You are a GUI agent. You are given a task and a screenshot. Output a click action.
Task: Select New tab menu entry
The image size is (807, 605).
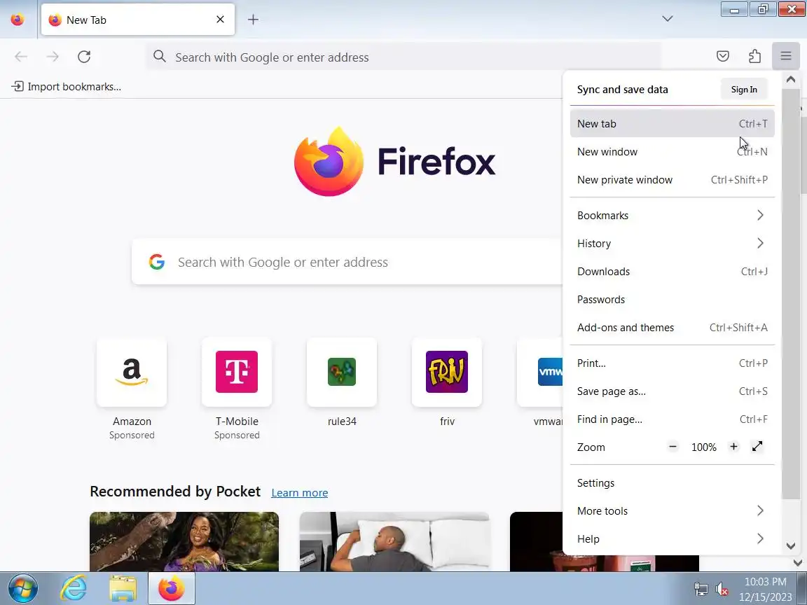[x=672, y=123]
